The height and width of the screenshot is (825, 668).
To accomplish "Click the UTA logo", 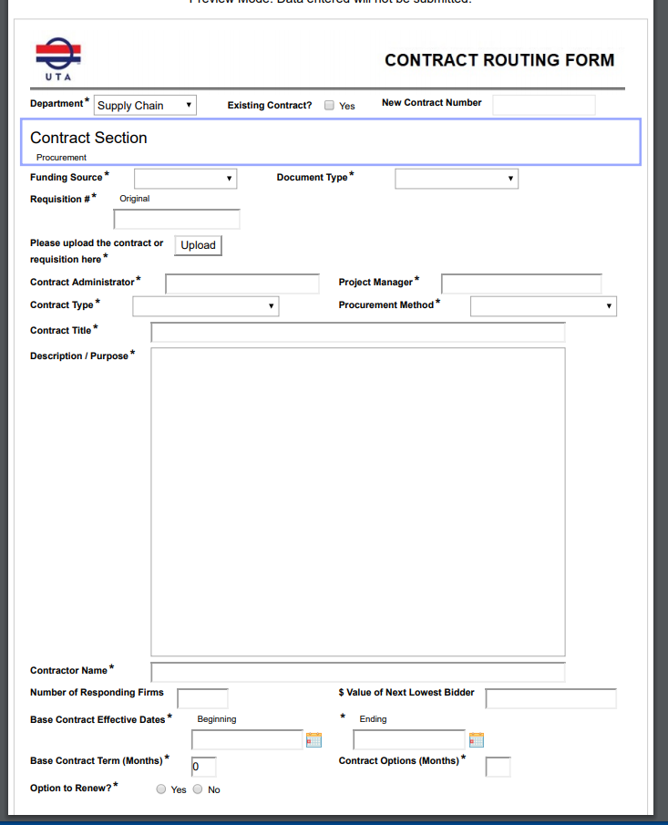I will [58, 59].
